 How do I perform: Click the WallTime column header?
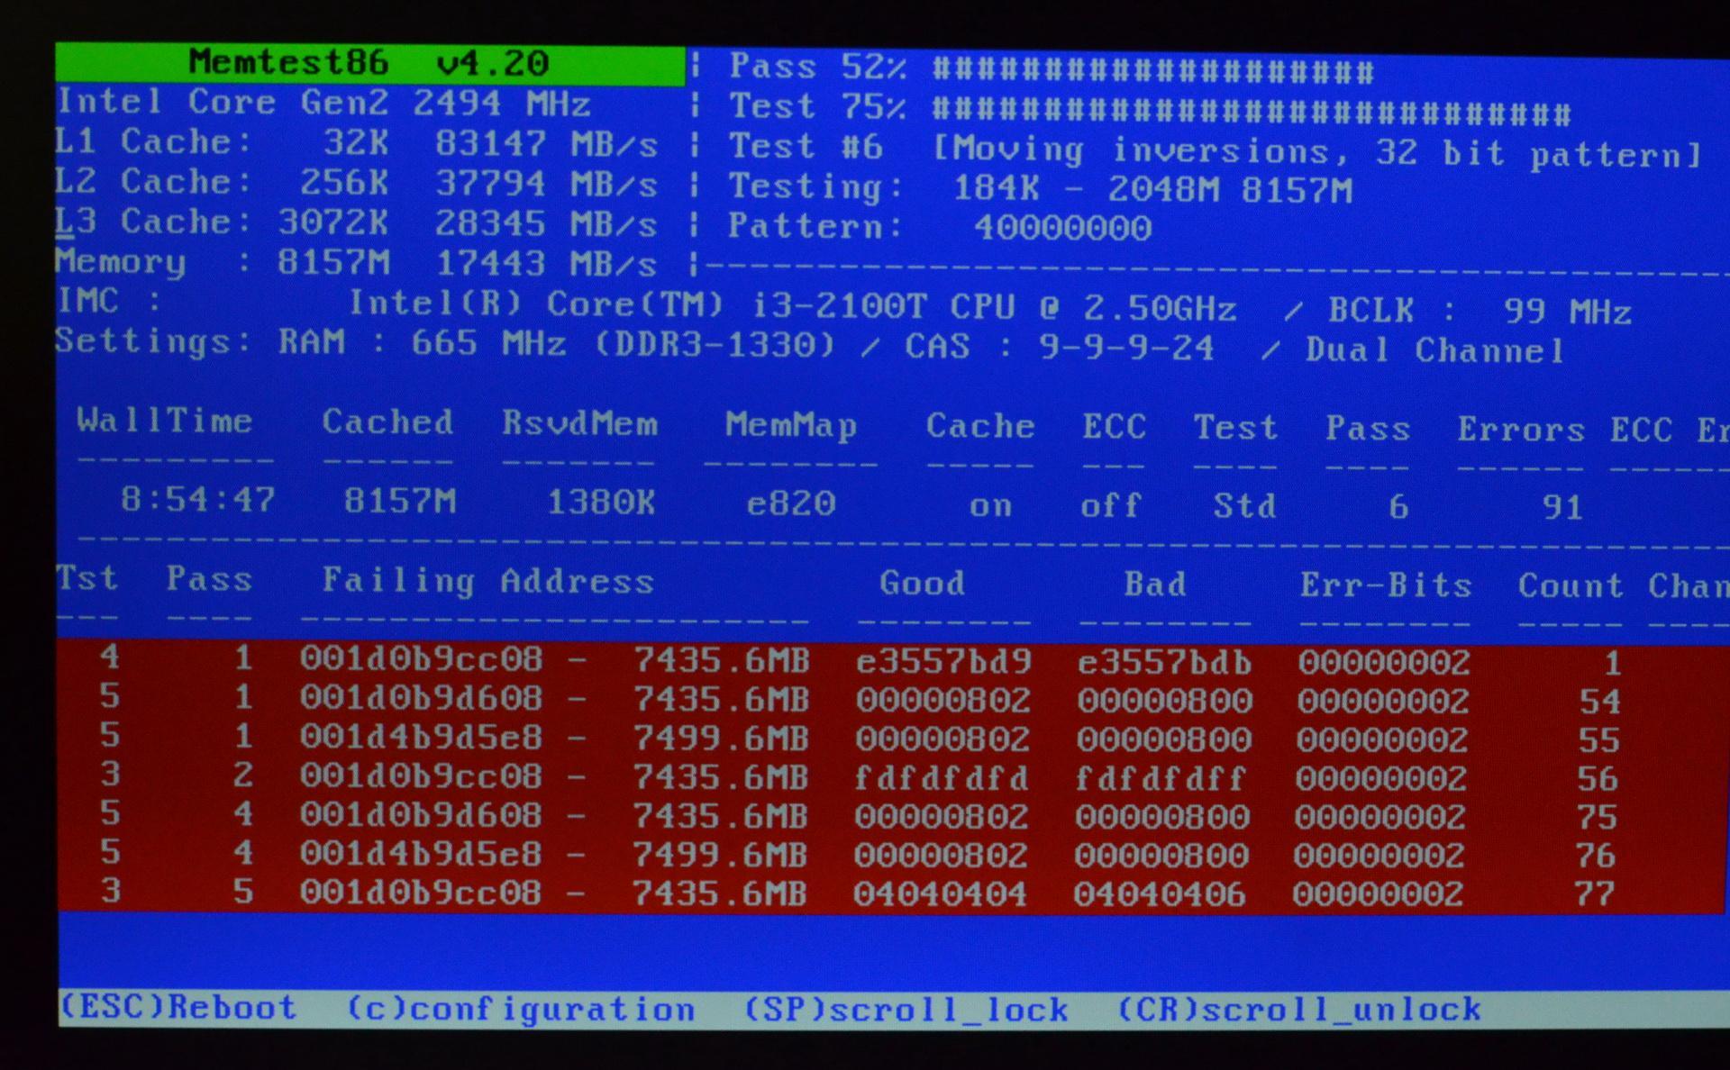[x=164, y=421]
